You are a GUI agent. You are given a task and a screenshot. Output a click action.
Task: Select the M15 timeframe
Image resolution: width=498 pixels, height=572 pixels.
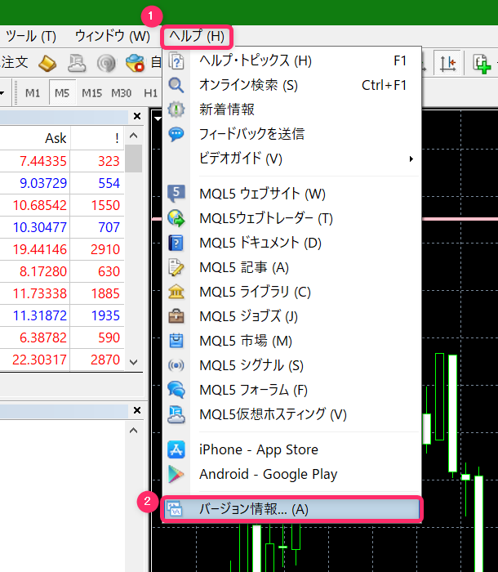coord(91,93)
